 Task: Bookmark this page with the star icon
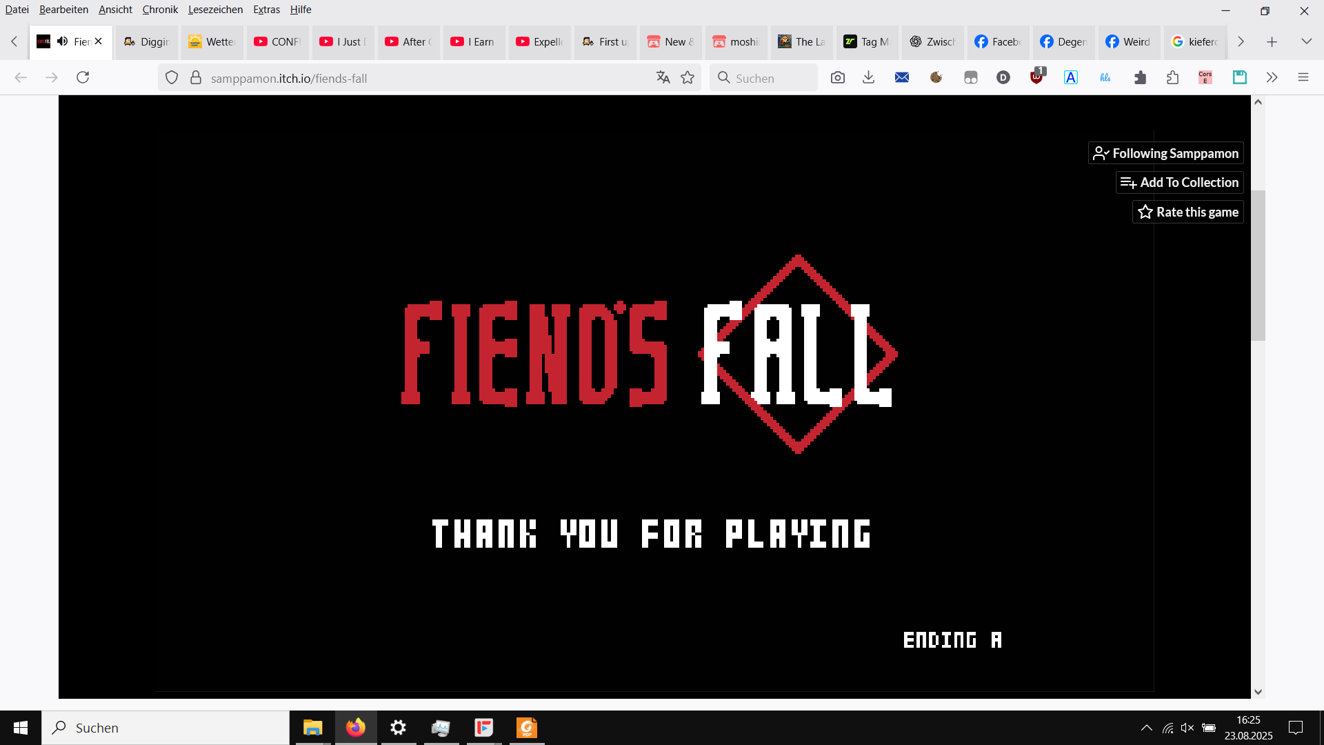coord(688,78)
